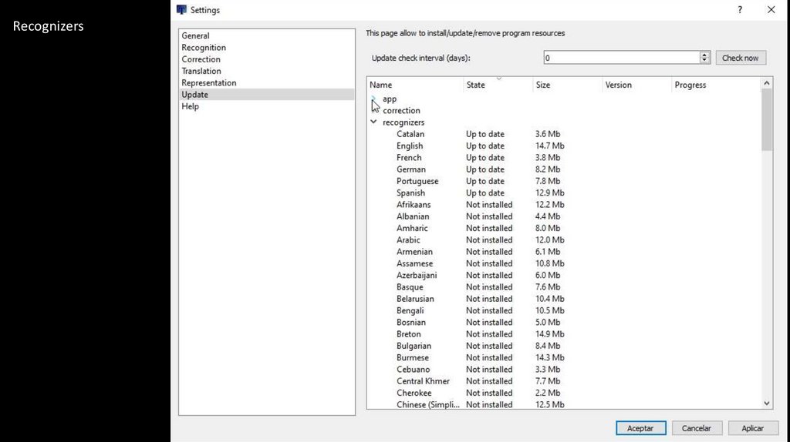Click the Aceptar button
Image resolution: width=790 pixels, height=442 pixels.
click(x=640, y=428)
